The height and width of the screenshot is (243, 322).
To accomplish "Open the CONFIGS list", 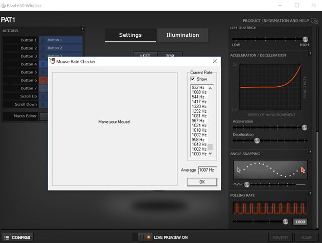I will [17, 237].
